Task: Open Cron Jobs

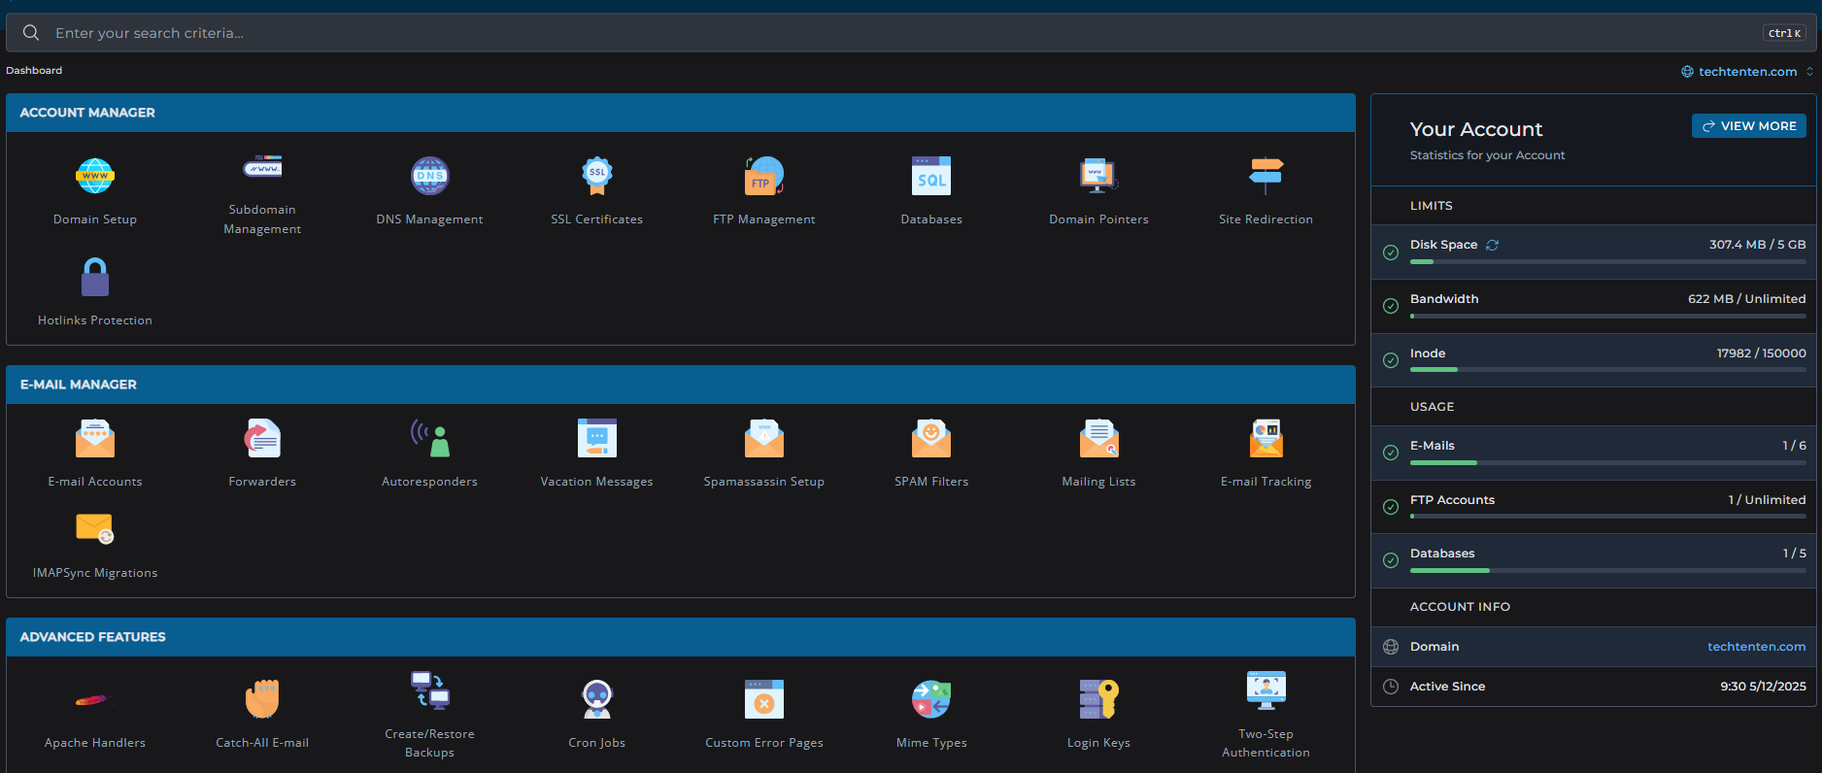Action: [596, 699]
